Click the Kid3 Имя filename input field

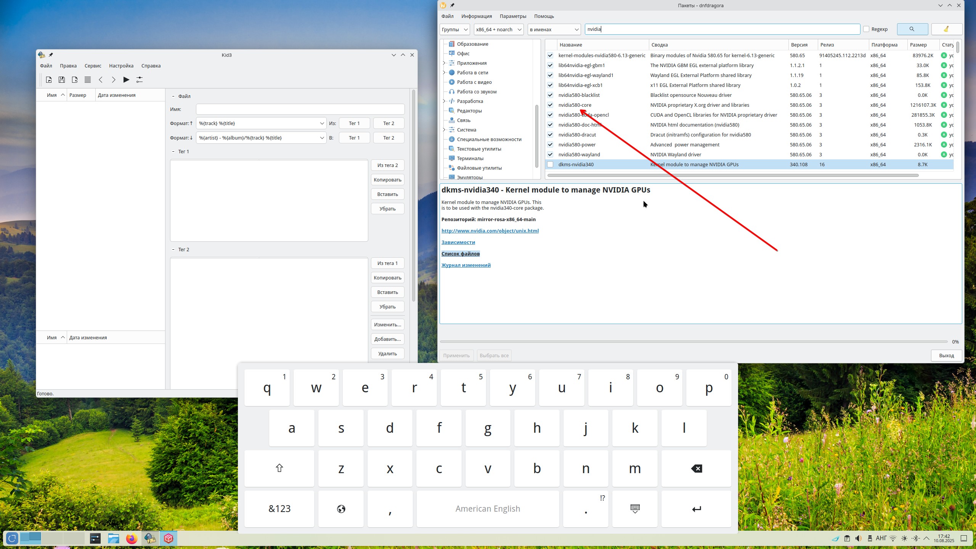300,109
